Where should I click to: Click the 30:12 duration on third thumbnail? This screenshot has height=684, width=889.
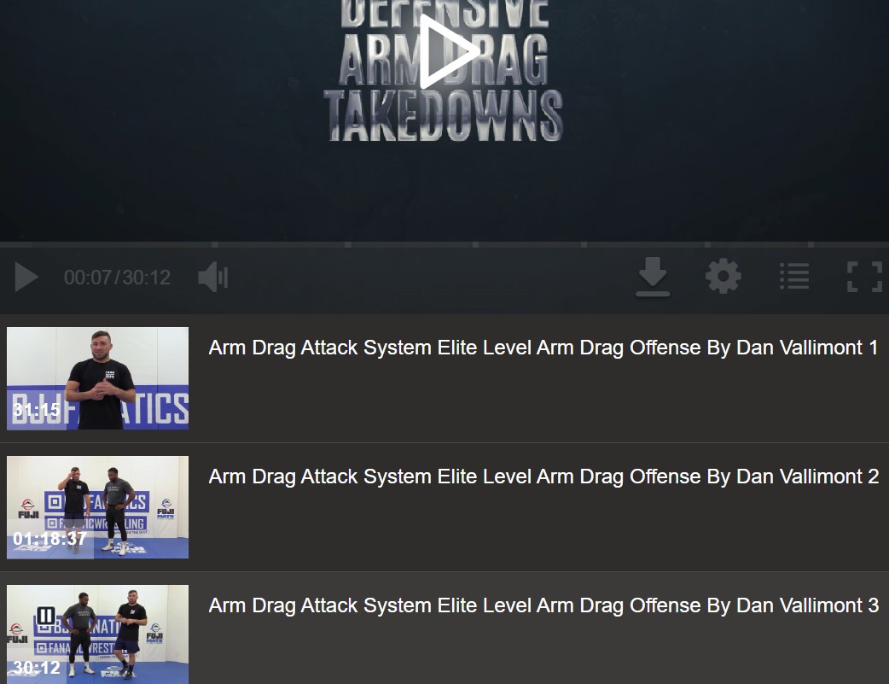pos(37,668)
